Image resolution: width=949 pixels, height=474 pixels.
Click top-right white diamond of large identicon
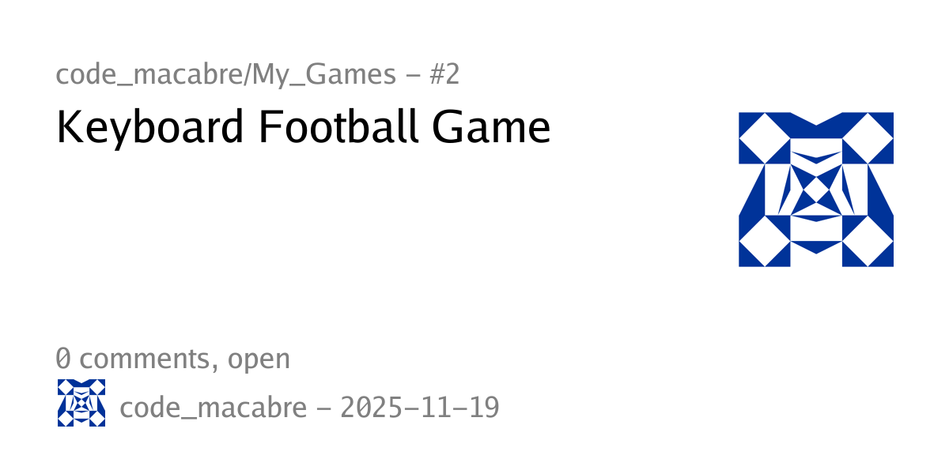[868, 138]
